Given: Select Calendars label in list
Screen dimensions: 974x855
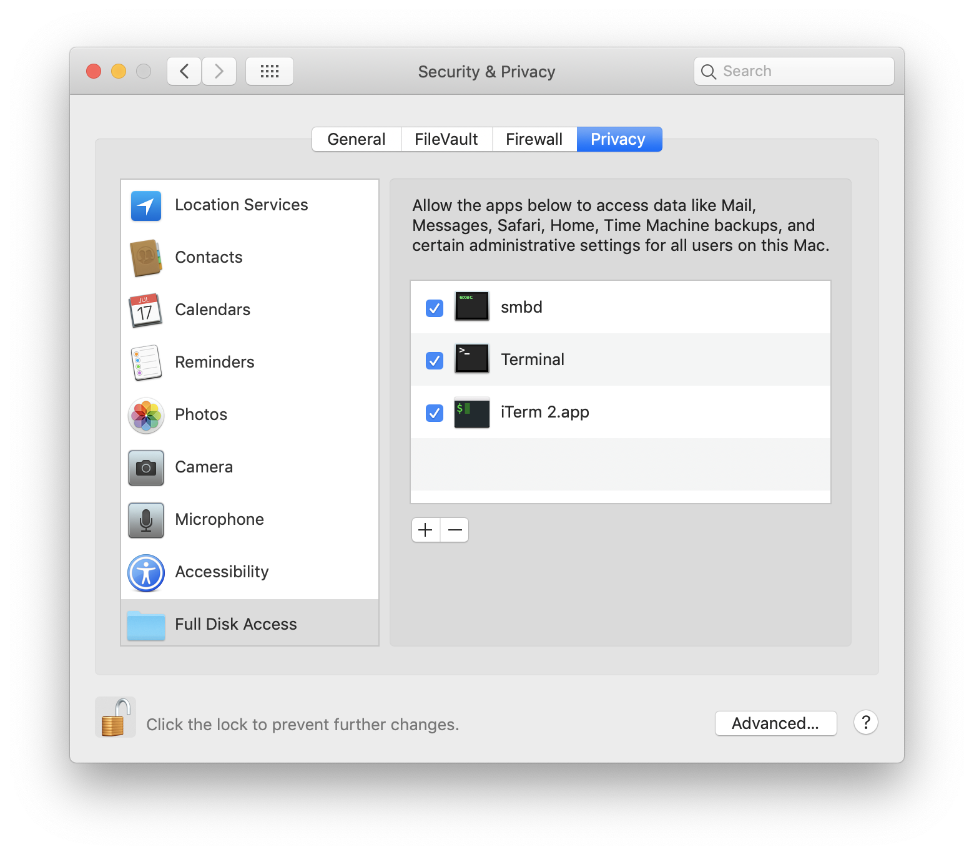Looking at the screenshot, I should (x=213, y=310).
